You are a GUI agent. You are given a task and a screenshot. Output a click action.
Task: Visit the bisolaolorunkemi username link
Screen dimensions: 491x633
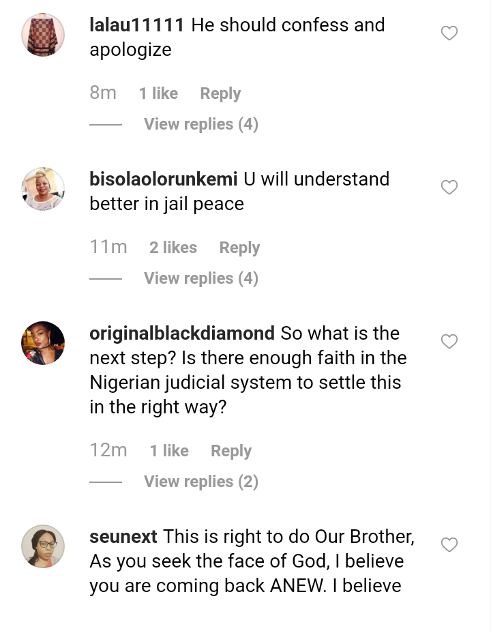coord(163,179)
